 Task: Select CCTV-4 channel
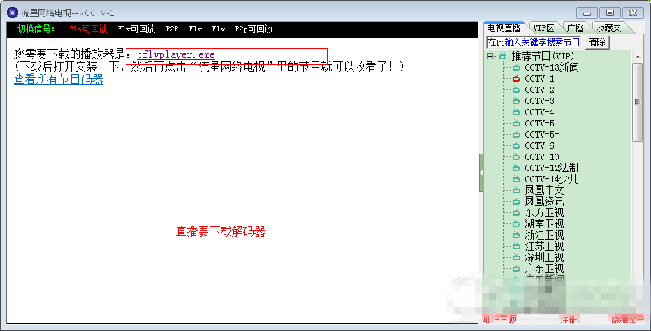[x=539, y=112]
